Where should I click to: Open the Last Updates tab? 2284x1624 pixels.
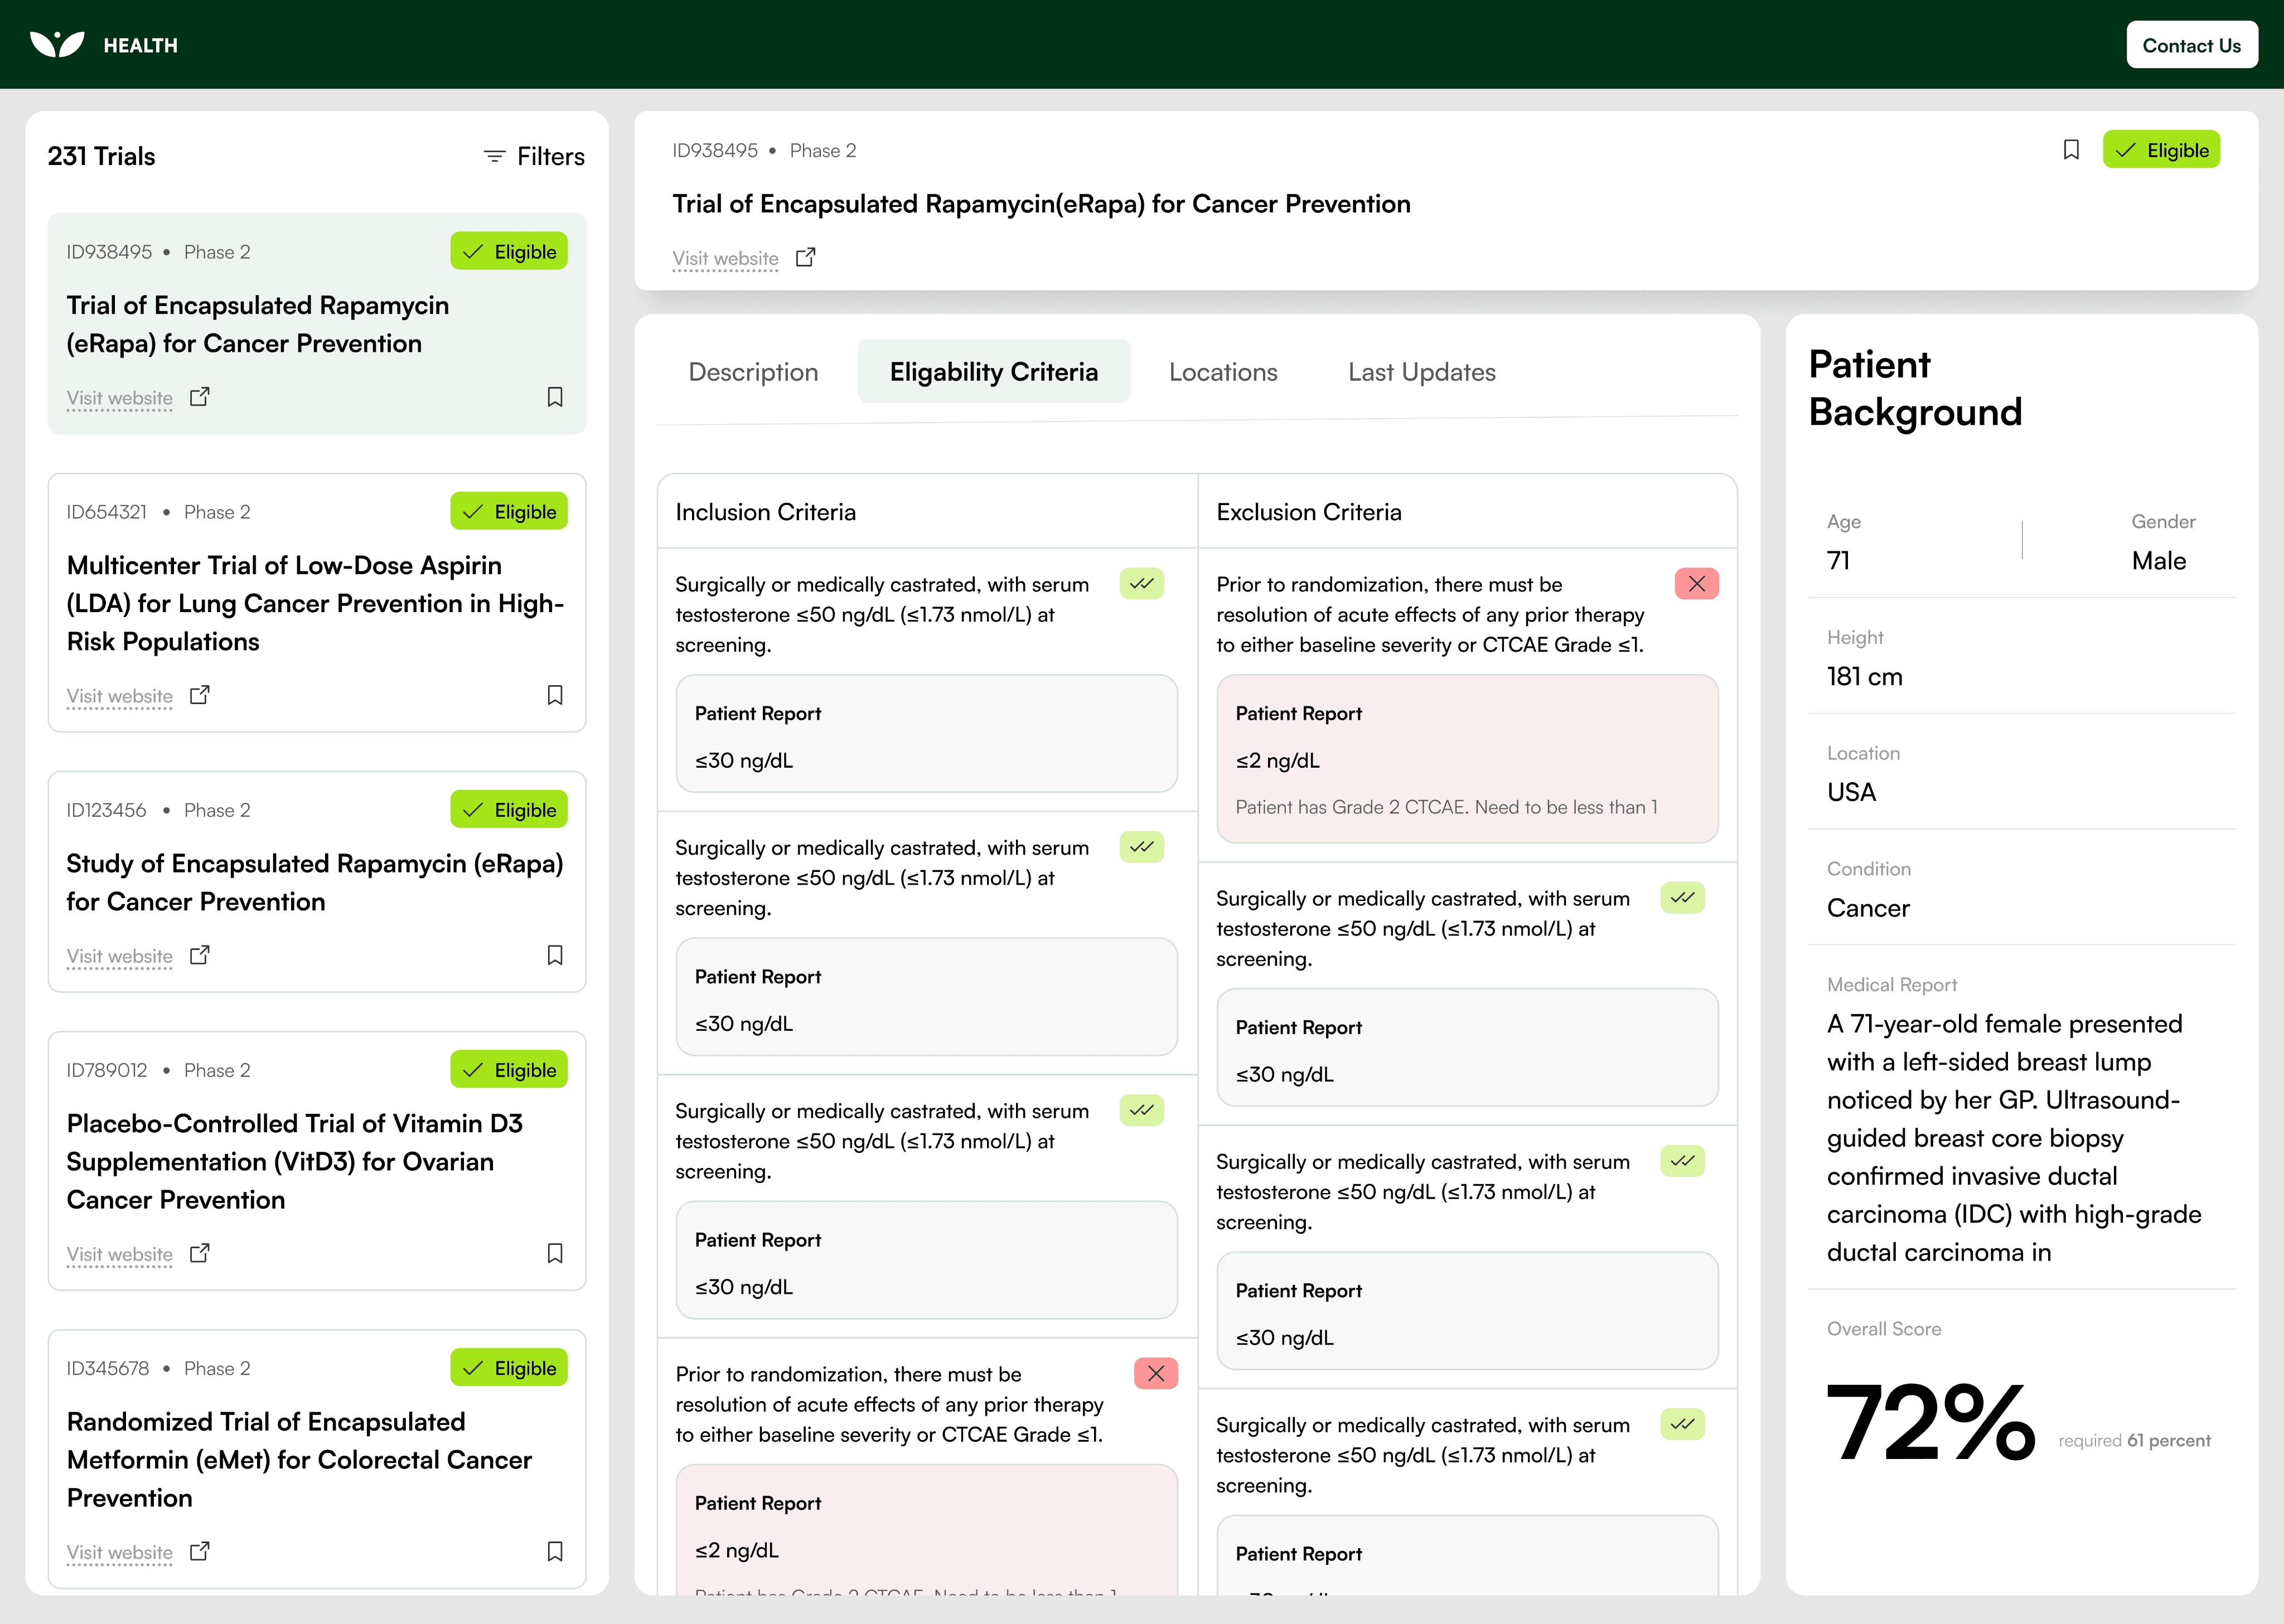click(x=1421, y=372)
